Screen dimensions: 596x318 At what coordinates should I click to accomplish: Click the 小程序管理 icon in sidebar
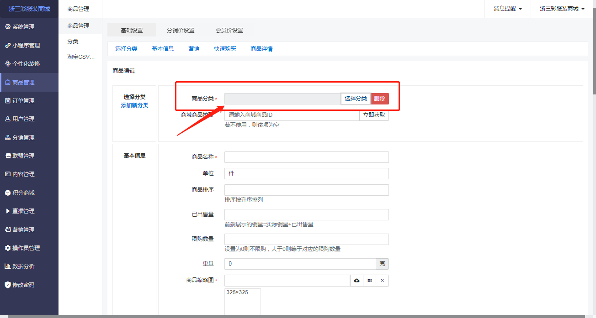[8, 45]
